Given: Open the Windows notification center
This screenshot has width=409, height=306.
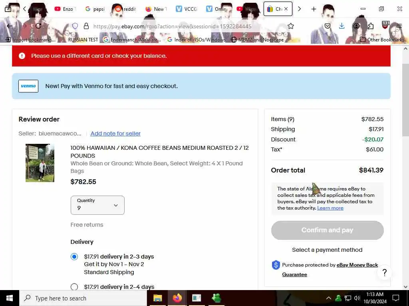Looking at the screenshot, I should [x=396, y=298].
